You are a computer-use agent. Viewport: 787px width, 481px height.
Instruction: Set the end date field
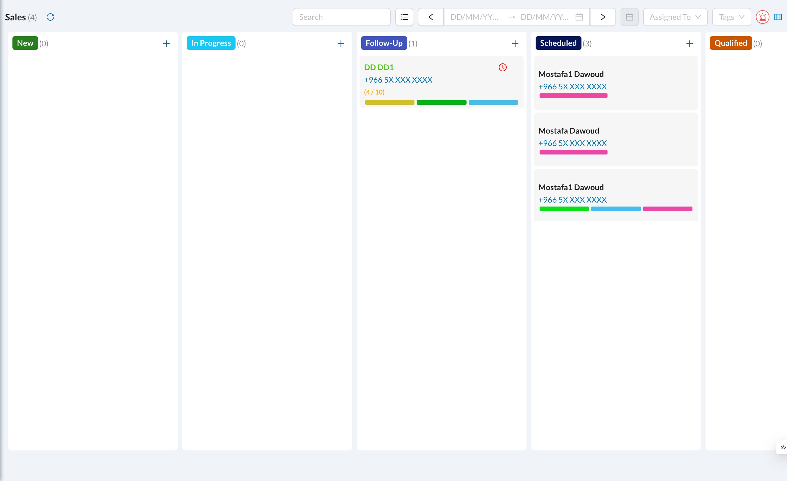click(x=545, y=17)
